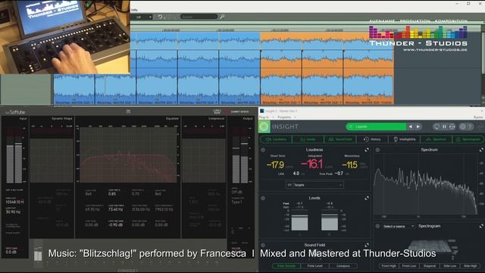Open the zoom dropdown in DAW toolbar
The image size is (485, 273).
142,17
